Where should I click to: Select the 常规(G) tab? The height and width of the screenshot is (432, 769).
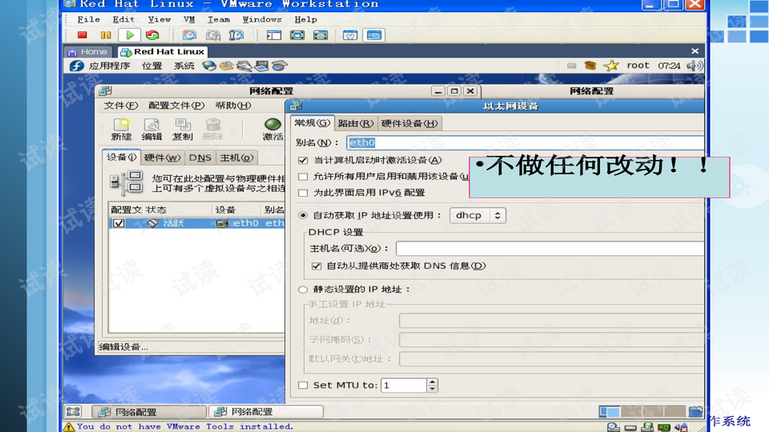click(x=312, y=123)
